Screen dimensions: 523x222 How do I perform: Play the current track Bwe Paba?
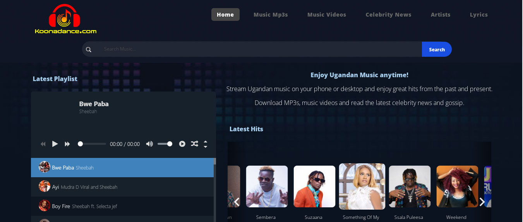[55, 144]
